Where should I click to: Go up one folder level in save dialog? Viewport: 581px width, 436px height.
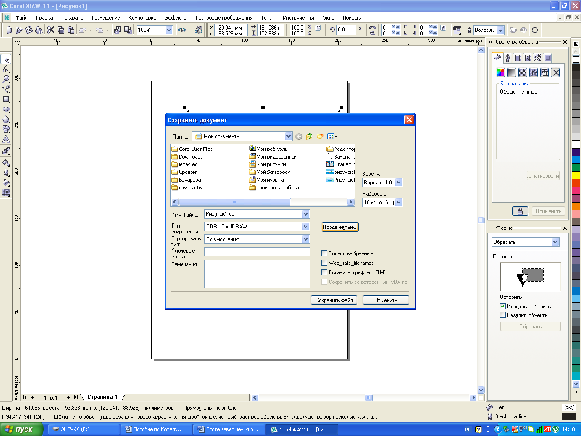point(309,136)
